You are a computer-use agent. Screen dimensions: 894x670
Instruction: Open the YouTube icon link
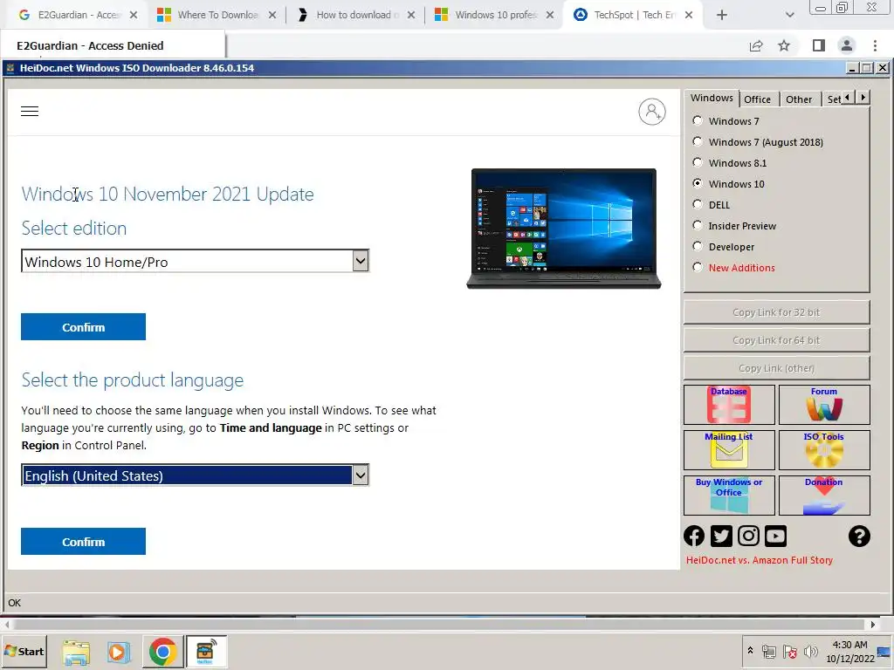(x=775, y=537)
